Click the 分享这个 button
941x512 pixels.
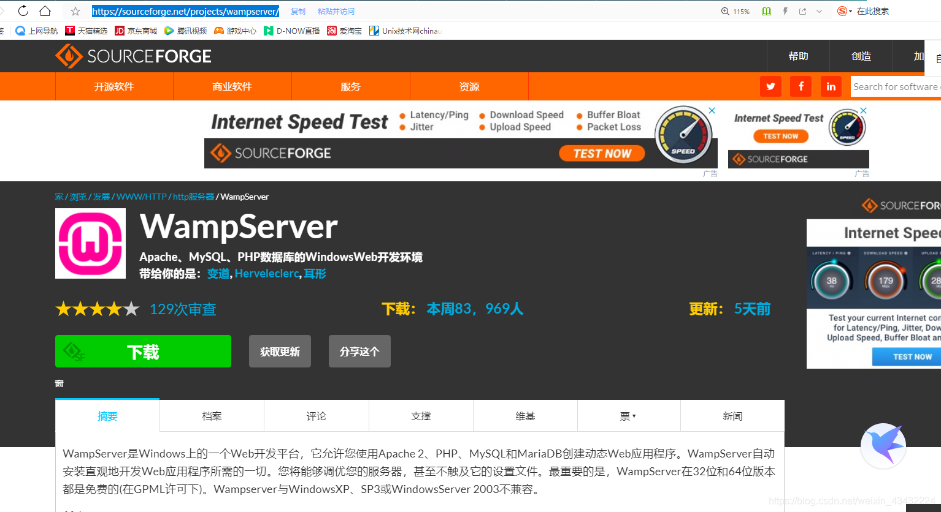coord(359,352)
